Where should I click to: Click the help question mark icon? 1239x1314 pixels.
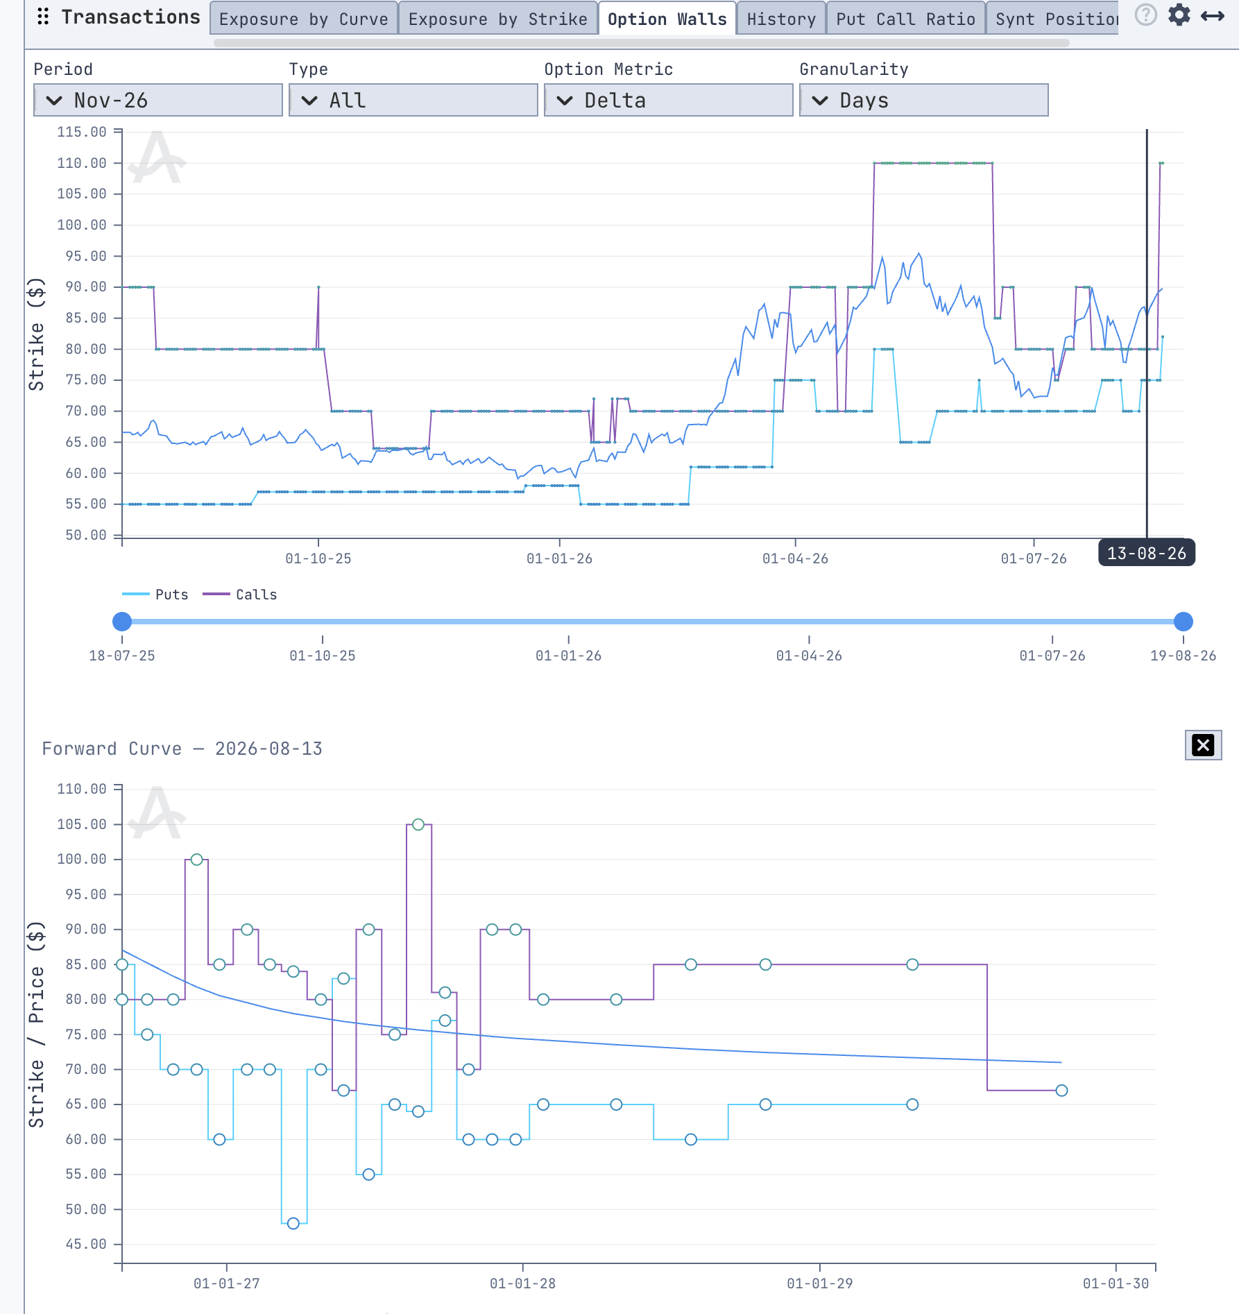coord(1145,15)
